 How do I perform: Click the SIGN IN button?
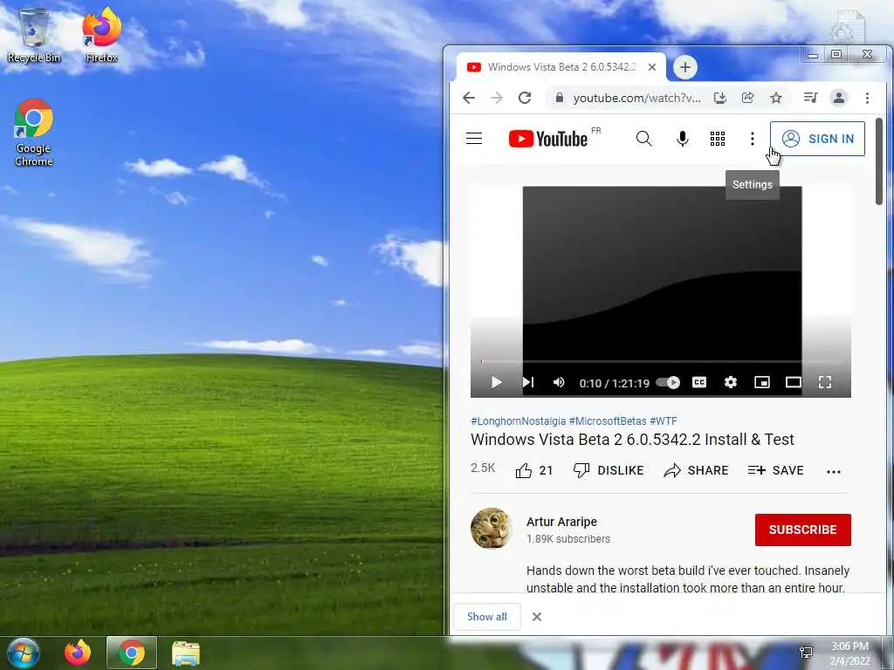coord(817,139)
